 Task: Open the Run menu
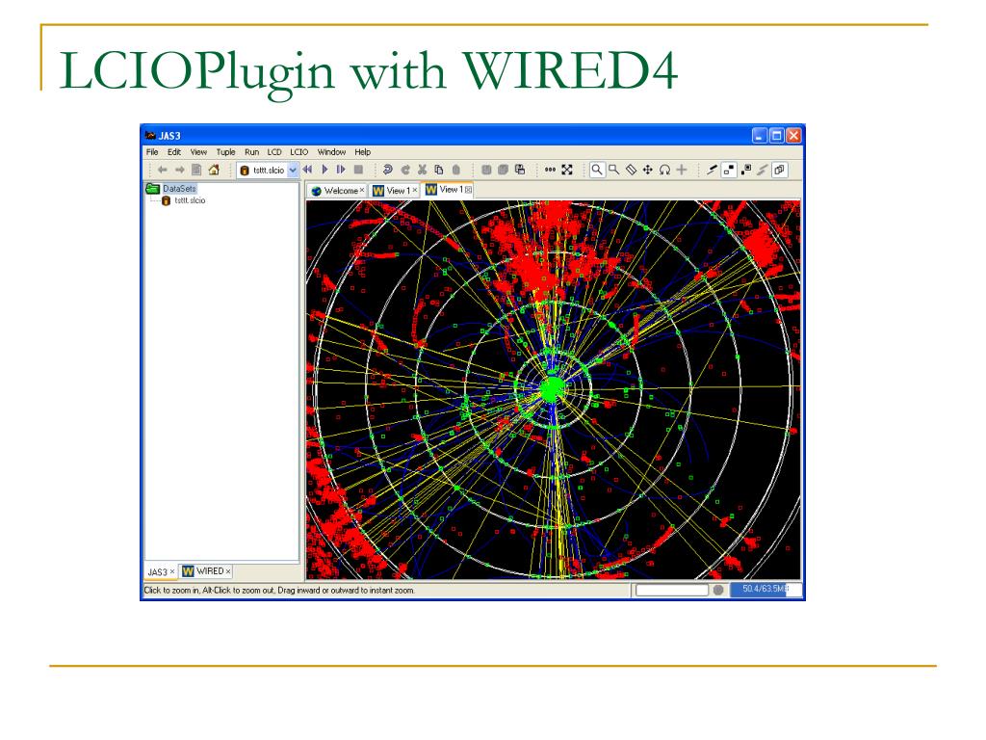251,152
